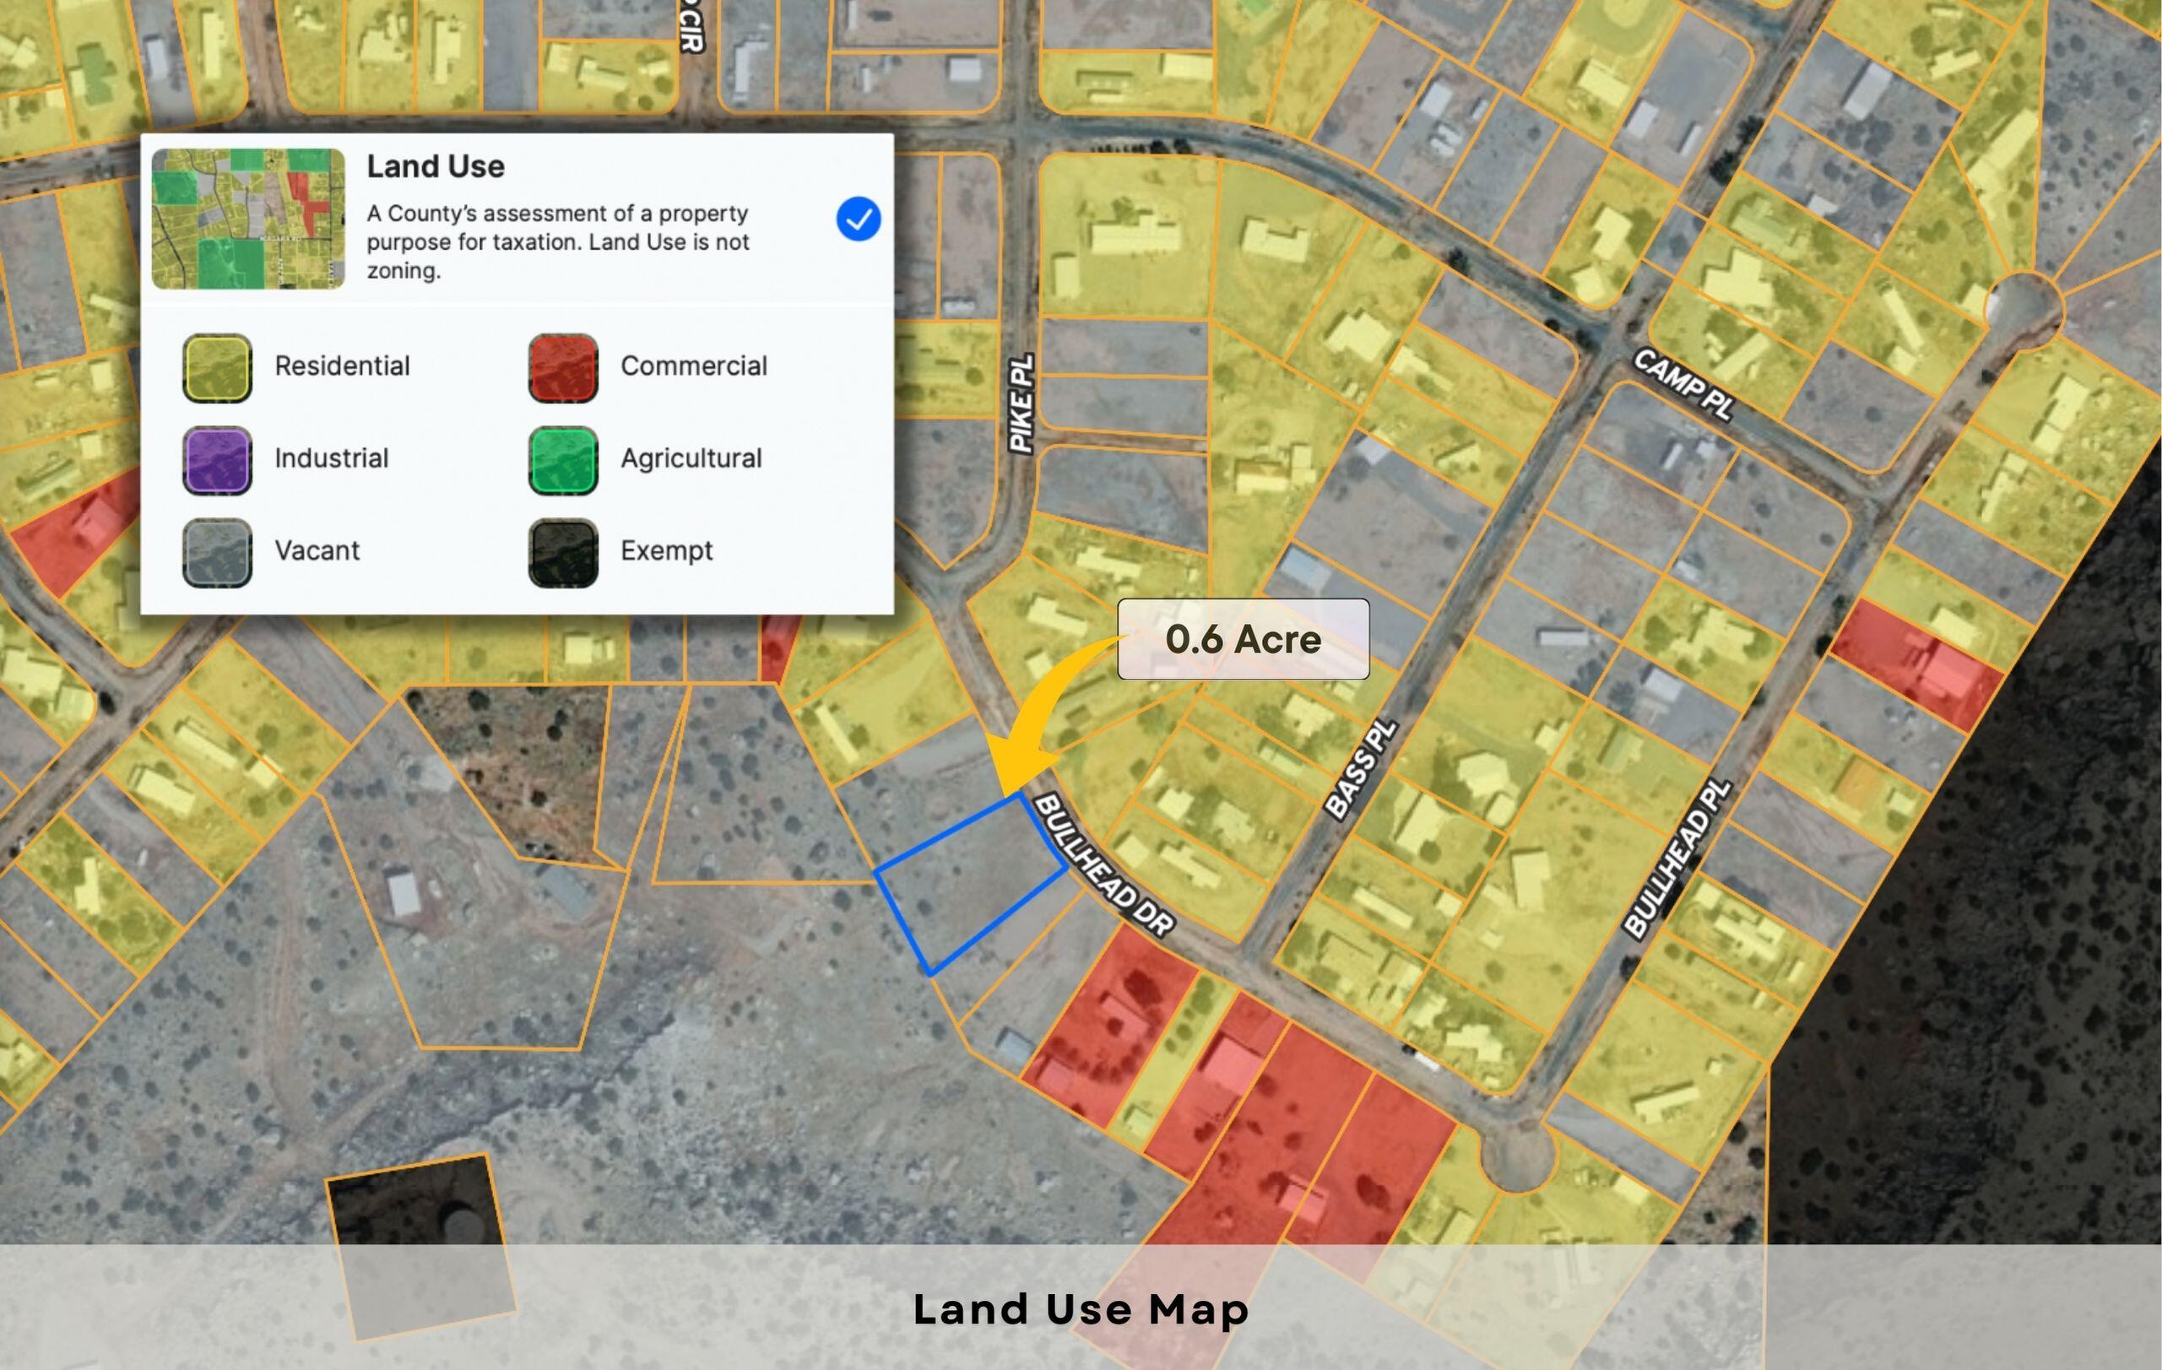Viewport: 2162px width, 1370px height.
Task: Click the Residential legend label text
Action: [342, 366]
